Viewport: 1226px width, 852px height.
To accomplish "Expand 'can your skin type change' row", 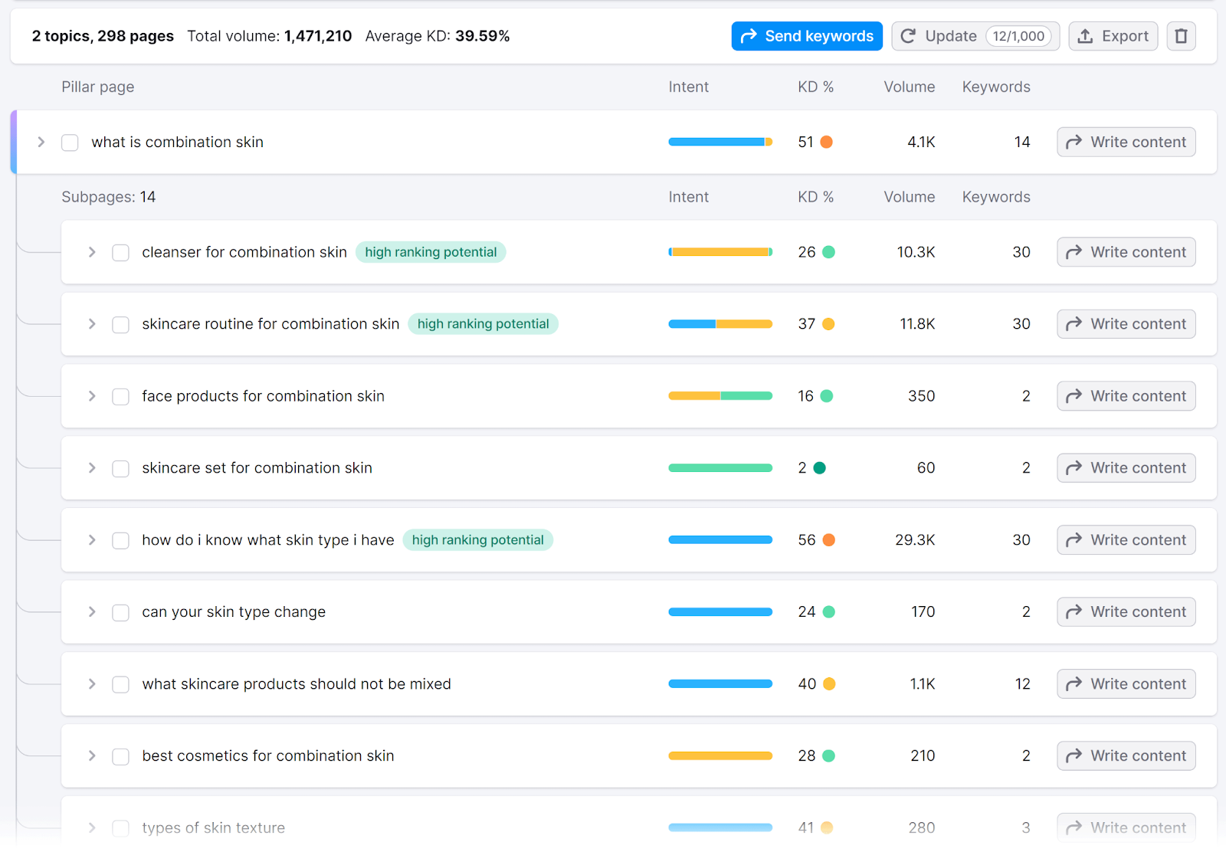I will pyautogui.click(x=92, y=612).
